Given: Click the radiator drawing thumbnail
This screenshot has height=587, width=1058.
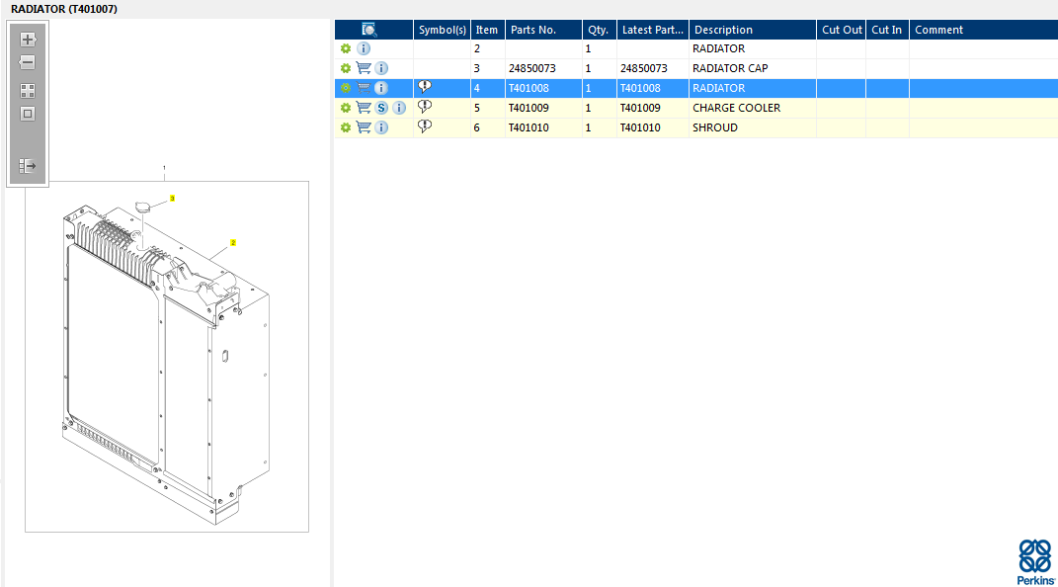Looking at the screenshot, I should tap(167, 356).
